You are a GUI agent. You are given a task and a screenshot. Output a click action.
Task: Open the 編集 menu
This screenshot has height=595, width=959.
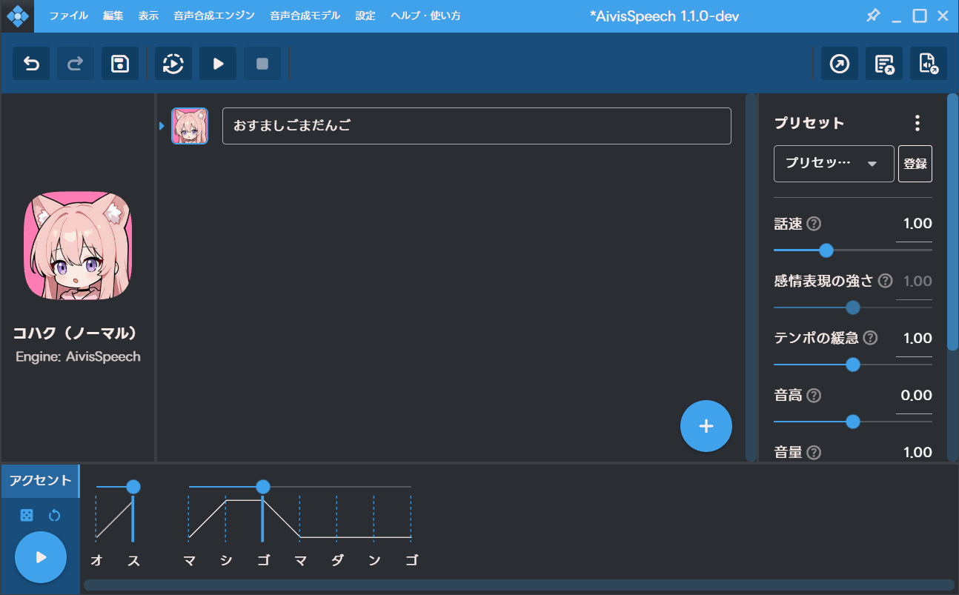coord(113,16)
